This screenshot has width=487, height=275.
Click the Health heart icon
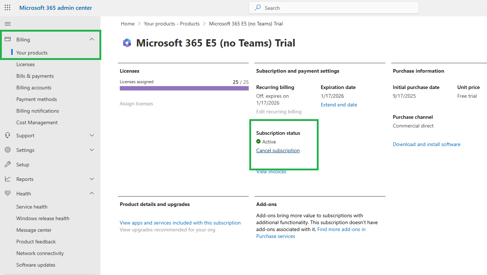point(8,193)
